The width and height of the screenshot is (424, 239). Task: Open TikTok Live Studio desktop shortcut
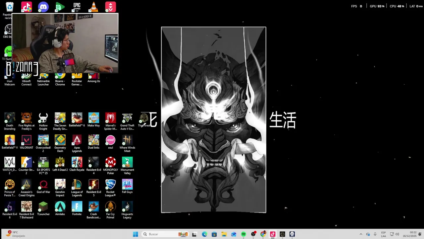(26, 7)
